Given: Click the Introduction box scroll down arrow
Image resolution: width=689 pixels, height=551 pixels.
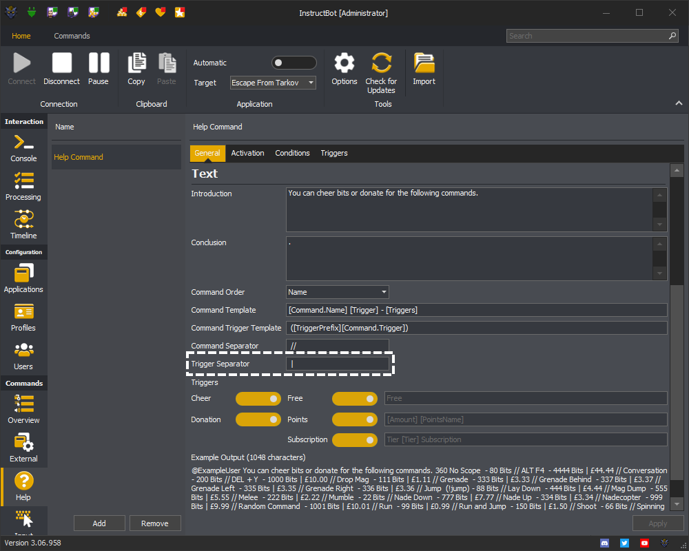Looking at the screenshot, I should click(659, 225).
